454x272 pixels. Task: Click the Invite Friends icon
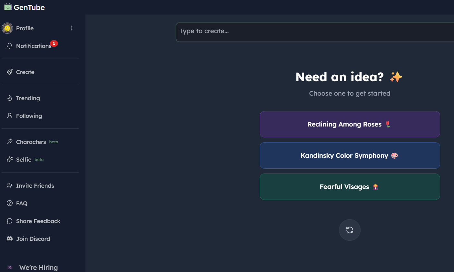coord(10,186)
